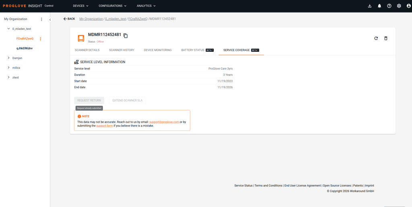Open End User License Agreement link
The image size is (412, 207).
303,185
